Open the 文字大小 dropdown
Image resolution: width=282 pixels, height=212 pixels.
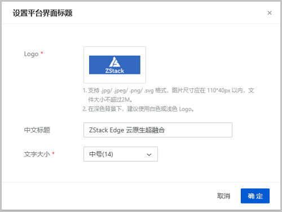click(x=121, y=154)
